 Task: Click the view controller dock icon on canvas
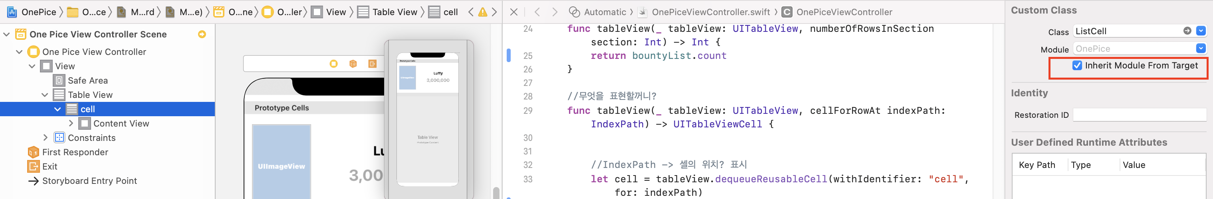tap(333, 64)
